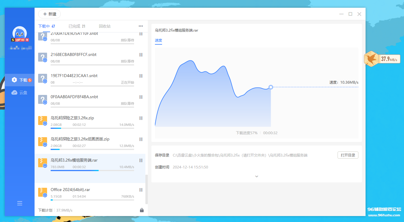The image size is (404, 222).
Task: Click the creation time 2024-12-14 15:51:50
Action: click(x=190, y=167)
